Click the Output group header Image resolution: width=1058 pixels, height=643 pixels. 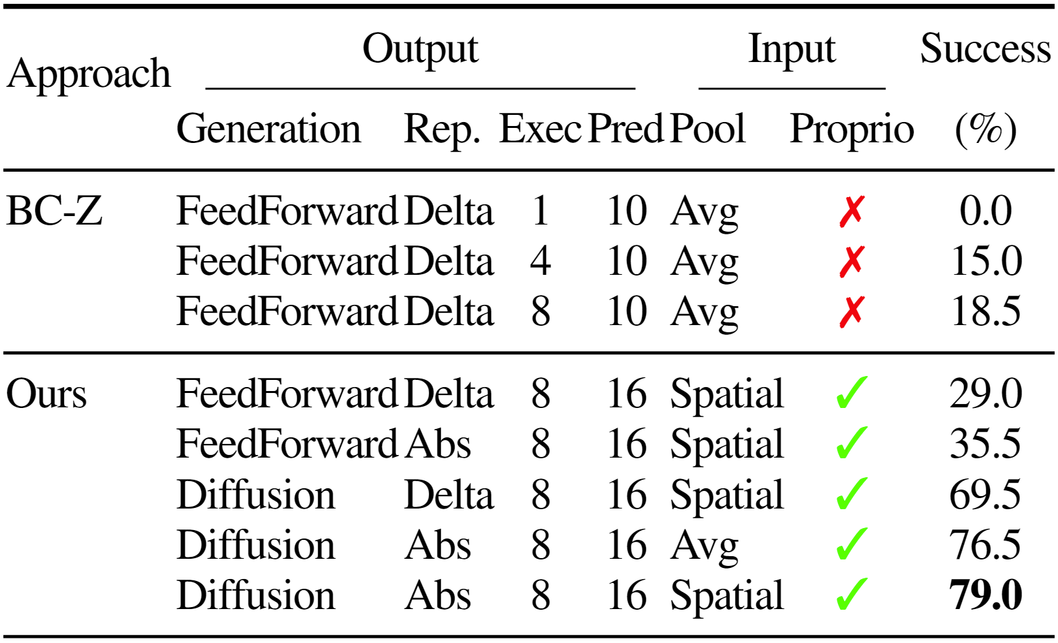(421, 50)
